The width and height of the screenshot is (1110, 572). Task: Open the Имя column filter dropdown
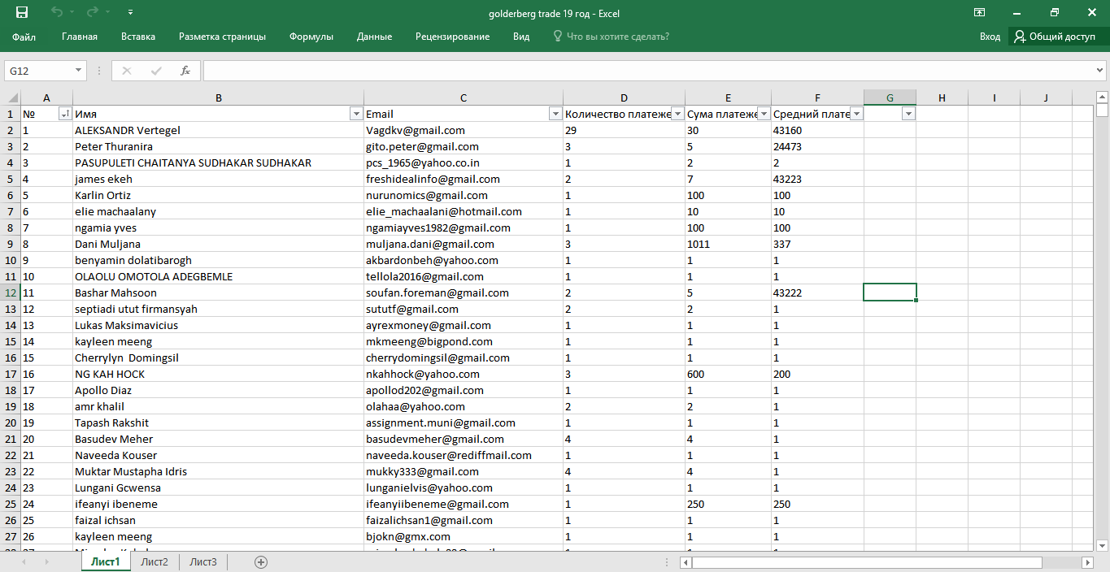pyautogui.click(x=355, y=115)
